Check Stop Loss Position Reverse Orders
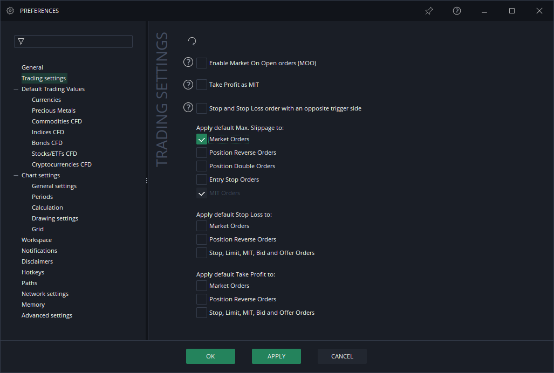 pos(202,239)
